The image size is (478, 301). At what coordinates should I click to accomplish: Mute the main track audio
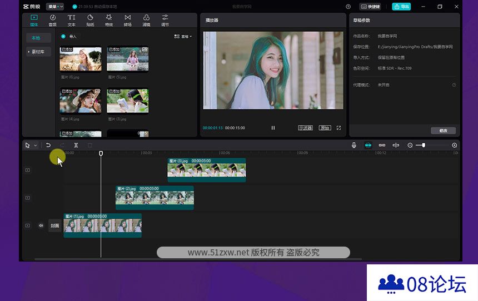point(41,225)
